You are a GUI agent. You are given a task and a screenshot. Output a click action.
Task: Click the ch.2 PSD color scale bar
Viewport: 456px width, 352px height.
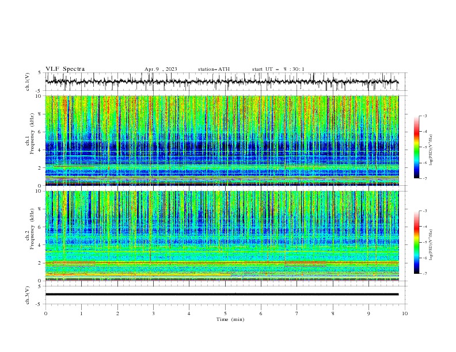[x=416, y=242]
